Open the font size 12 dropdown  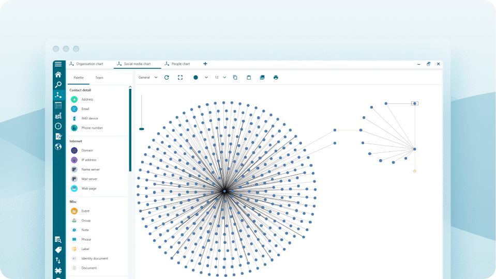click(220, 78)
